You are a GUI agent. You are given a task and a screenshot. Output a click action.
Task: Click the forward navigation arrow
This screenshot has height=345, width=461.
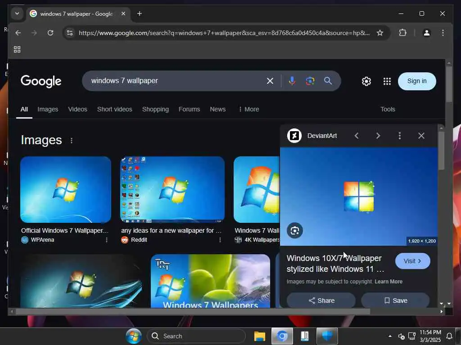34,33
